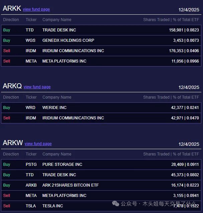203x213 pixels.
Task: Click the ARKW fund heading
Action: [x=13, y=143]
